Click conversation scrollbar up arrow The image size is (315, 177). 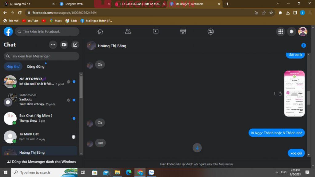click(x=309, y=55)
